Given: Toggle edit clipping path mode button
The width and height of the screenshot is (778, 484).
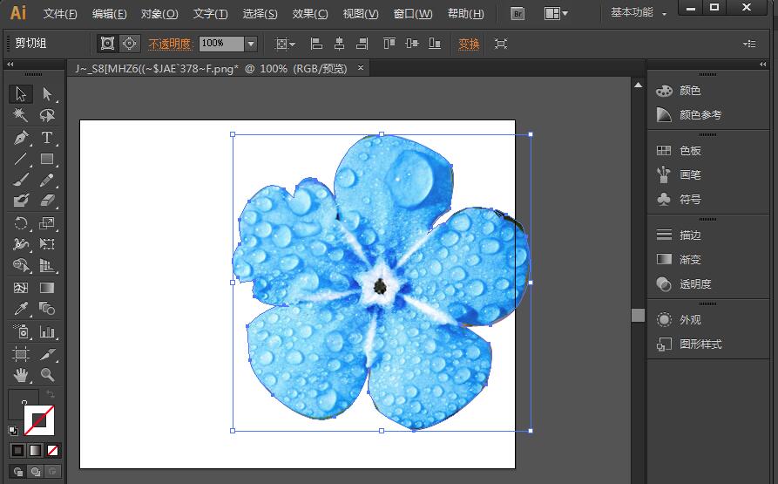Looking at the screenshot, I should click(108, 44).
